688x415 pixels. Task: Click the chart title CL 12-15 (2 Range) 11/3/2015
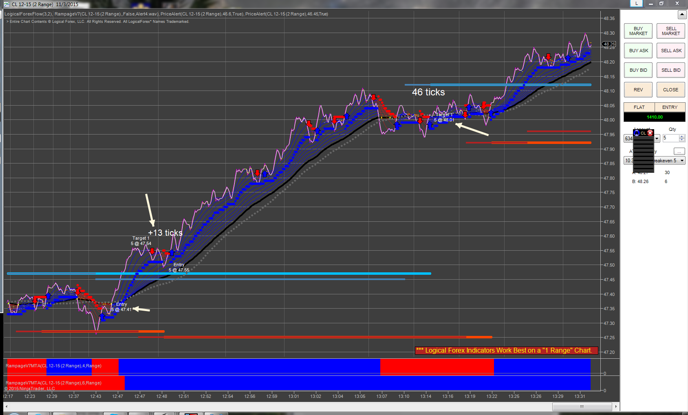(x=45, y=4)
